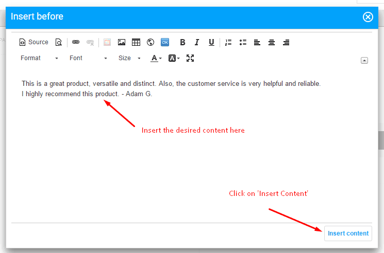384x253 pixels.
Task: Click the 'Insert before' dialog title
Action: click(37, 16)
